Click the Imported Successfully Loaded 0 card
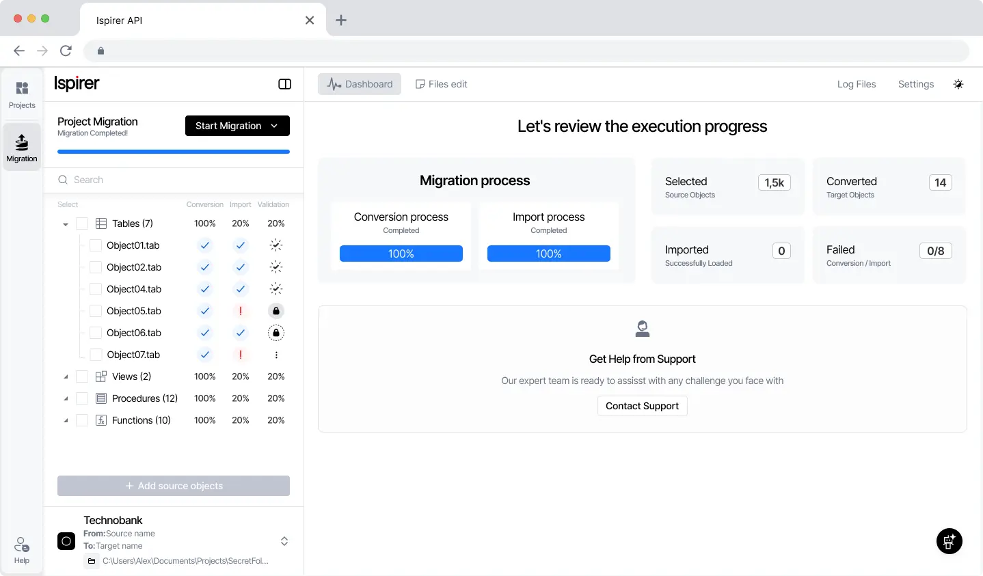This screenshot has height=576, width=983. [x=728, y=255]
